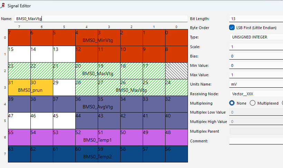Expand the Receiving Node dropdown Vector__XXX

pyautogui.click(x=256, y=94)
